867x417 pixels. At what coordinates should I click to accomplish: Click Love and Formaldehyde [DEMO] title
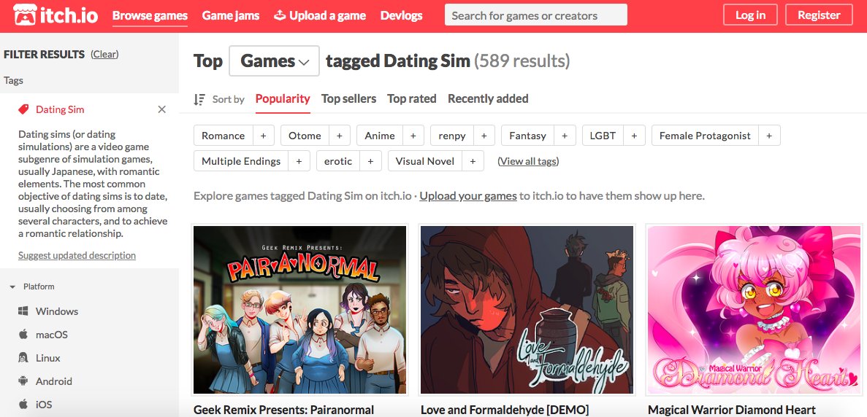(x=504, y=410)
